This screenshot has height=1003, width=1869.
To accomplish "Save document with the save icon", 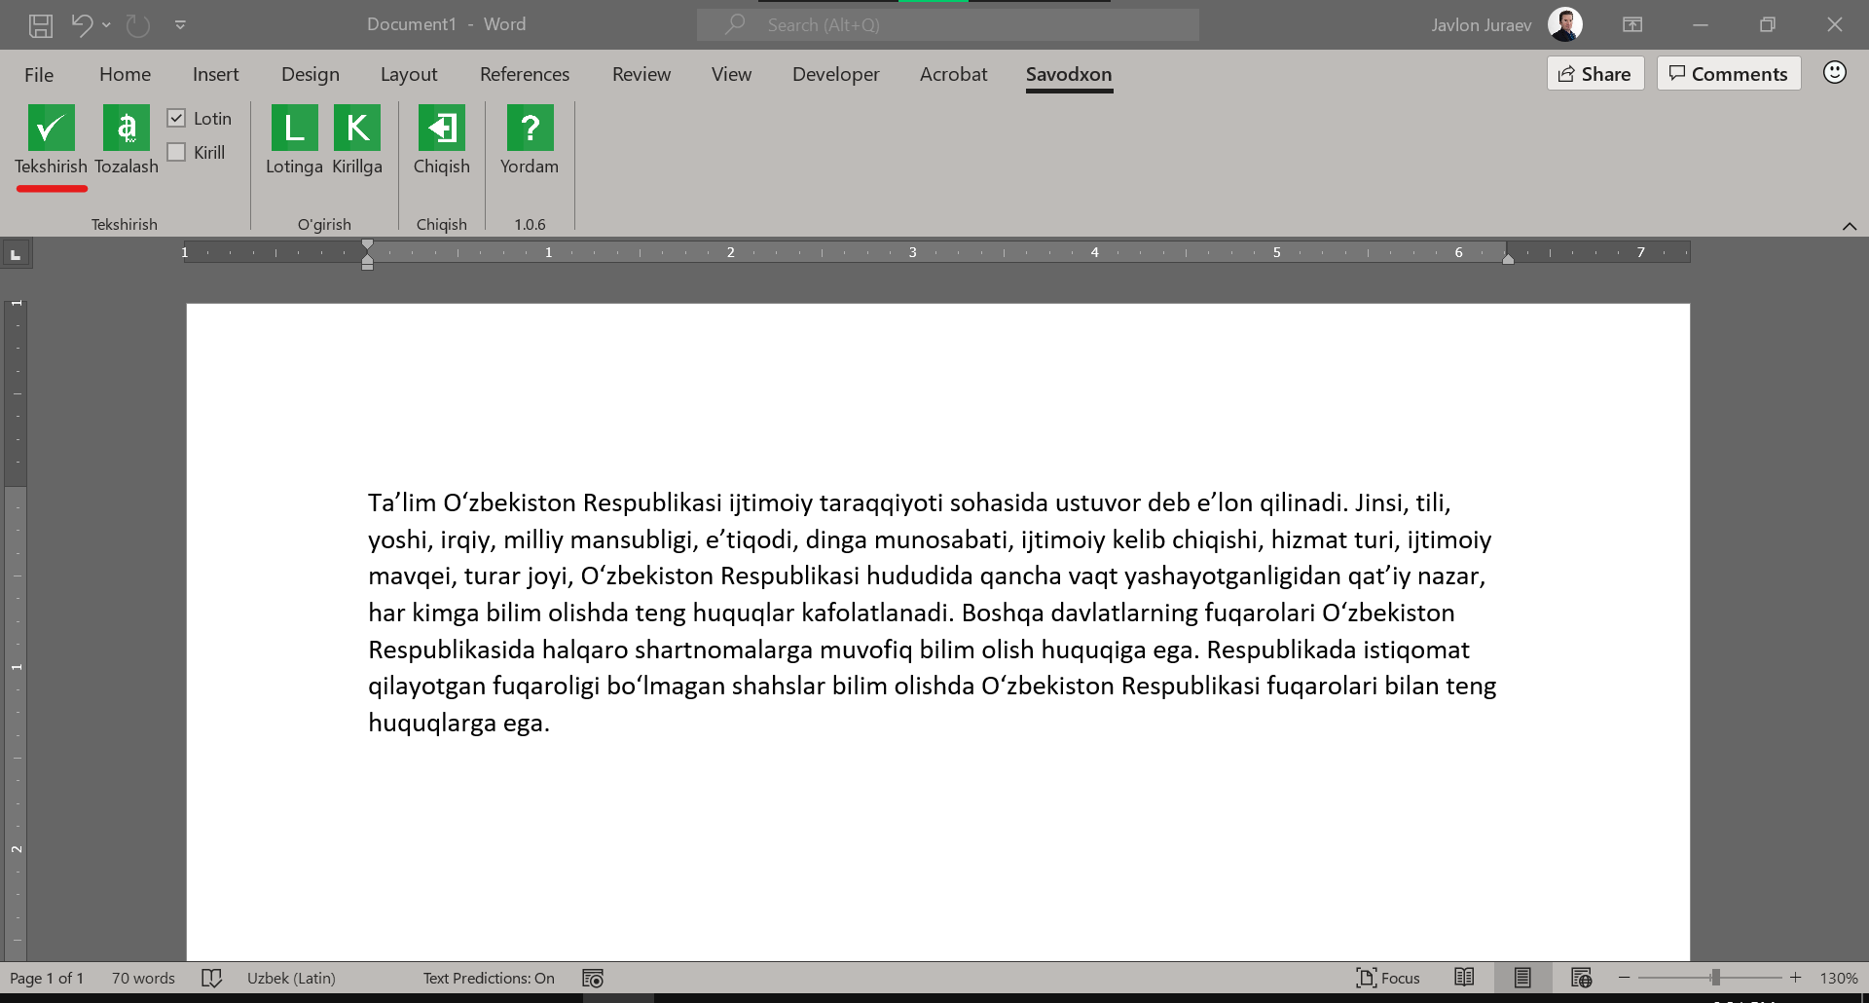I will pos(41,25).
